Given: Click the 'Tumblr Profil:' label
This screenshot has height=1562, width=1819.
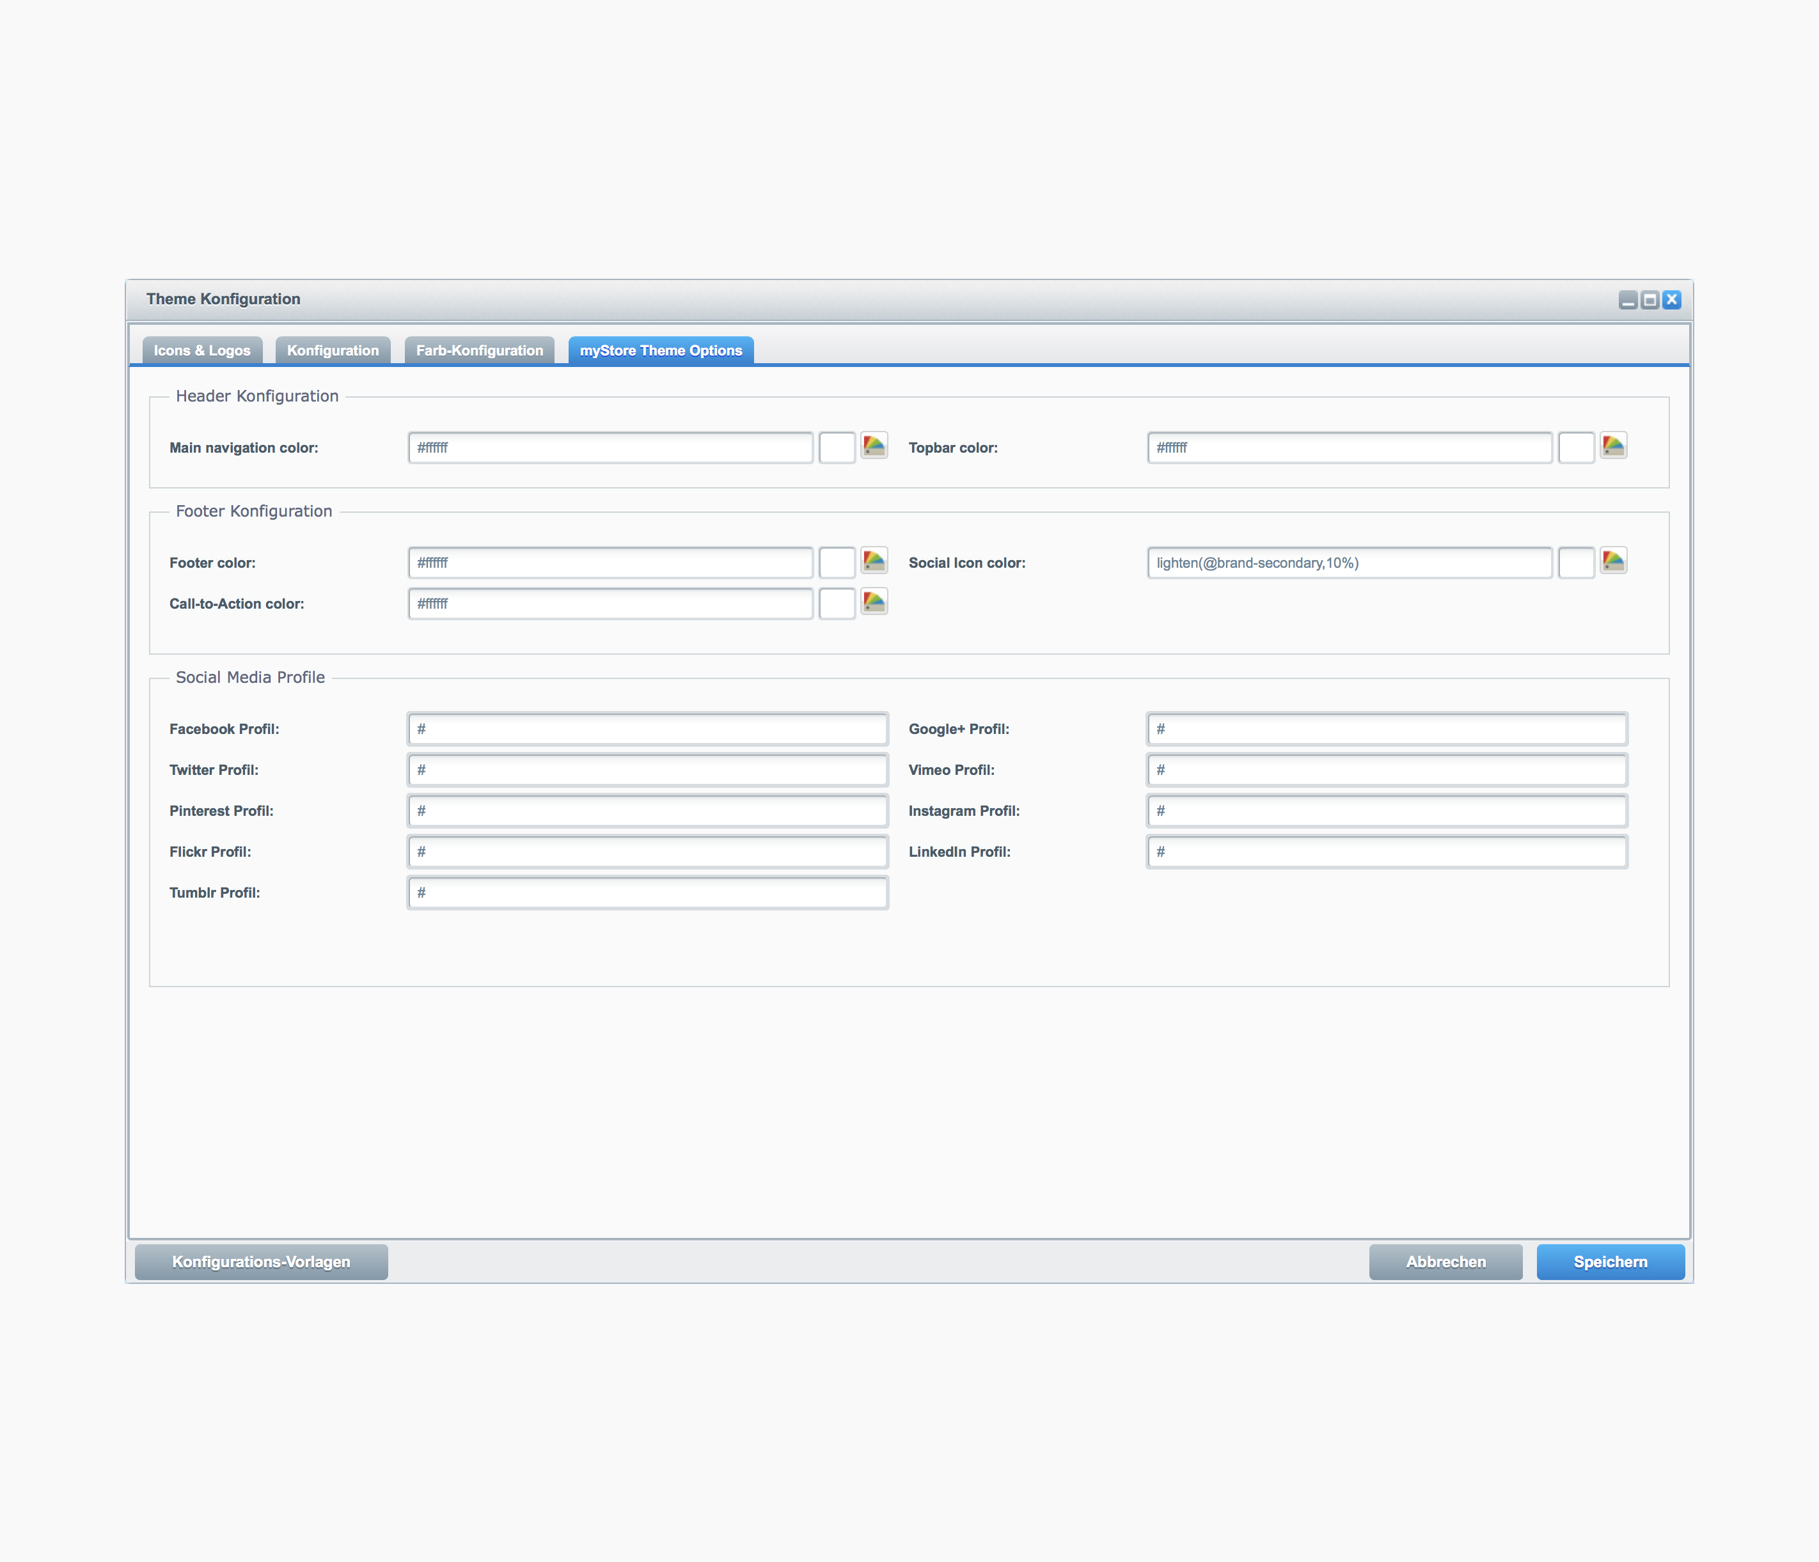Looking at the screenshot, I should (215, 893).
